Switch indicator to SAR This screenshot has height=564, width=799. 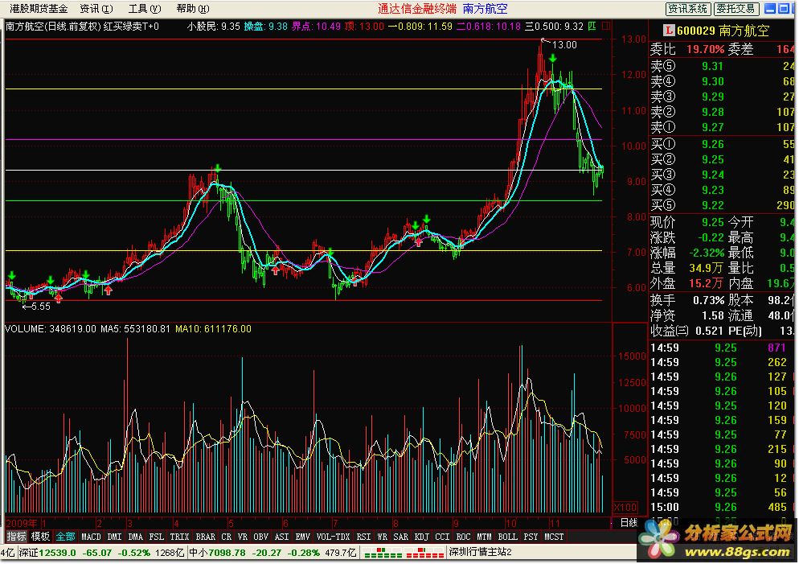click(400, 537)
